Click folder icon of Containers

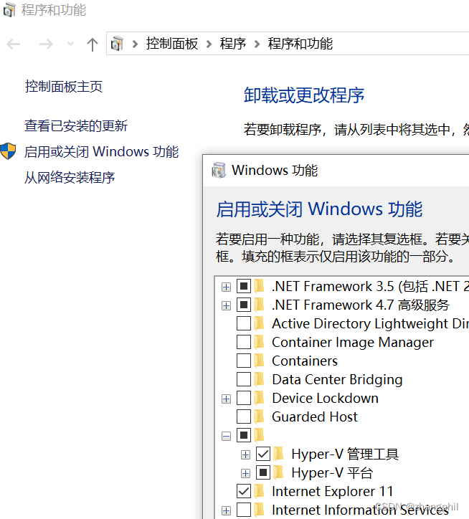(260, 361)
